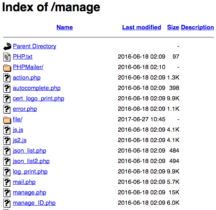Sort listing by Size column header
The height and width of the screenshot is (210, 216).
click(173, 27)
